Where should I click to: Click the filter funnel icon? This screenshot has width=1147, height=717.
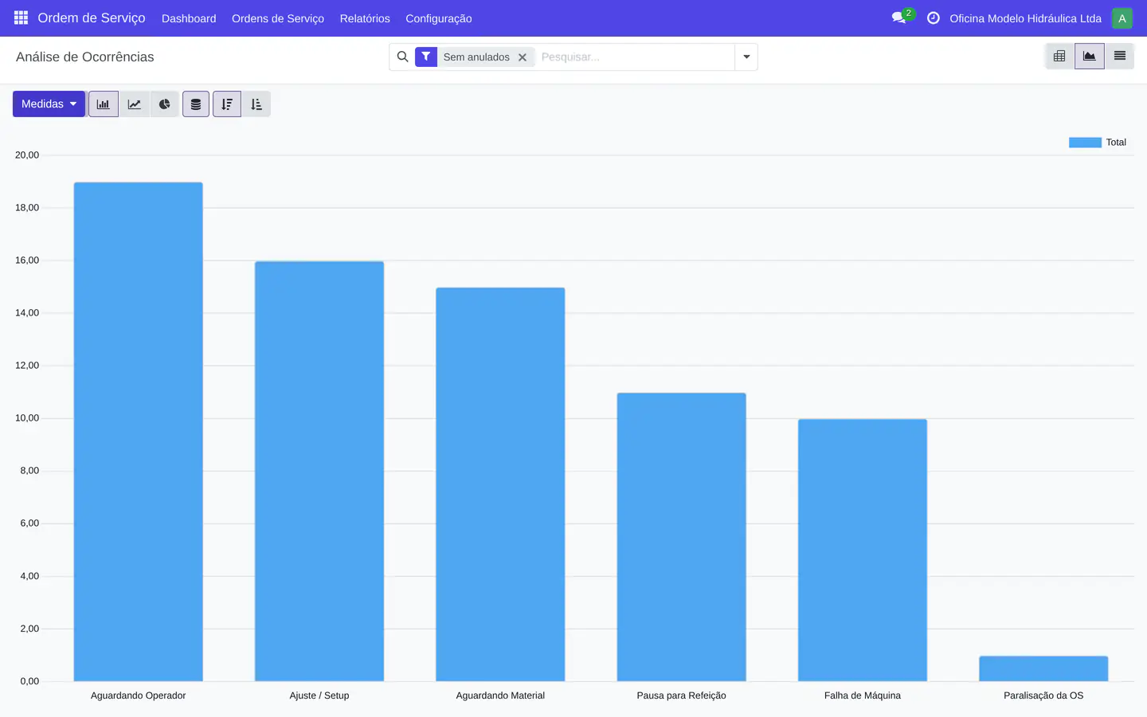[x=426, y=57]
